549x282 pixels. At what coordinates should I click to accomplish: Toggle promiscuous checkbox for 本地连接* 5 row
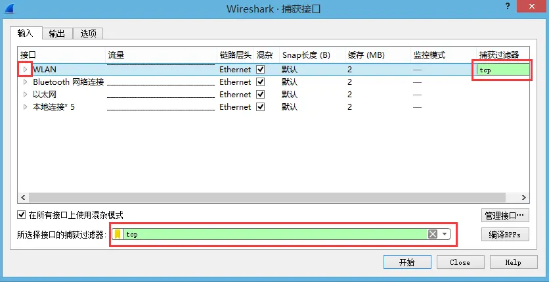[x=260, y=107]
